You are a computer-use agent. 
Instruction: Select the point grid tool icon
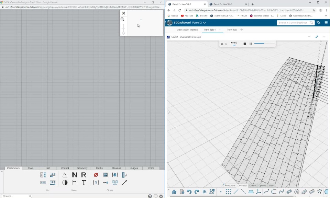[228, 192]
